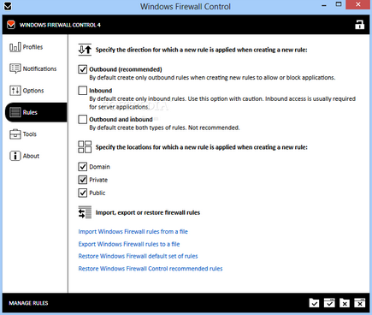Click the title bar app icon
The width and height of the screenshot is (372, 315).
[8, 6]
